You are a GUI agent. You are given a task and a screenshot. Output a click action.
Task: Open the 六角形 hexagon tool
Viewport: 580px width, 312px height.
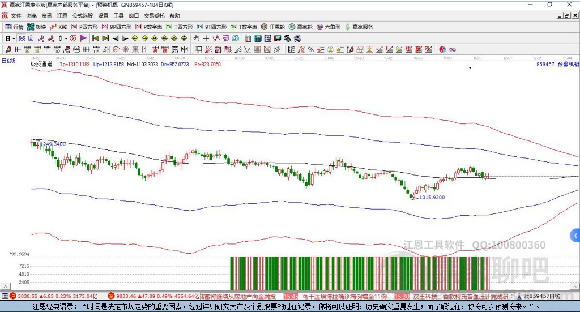[329, 27]
